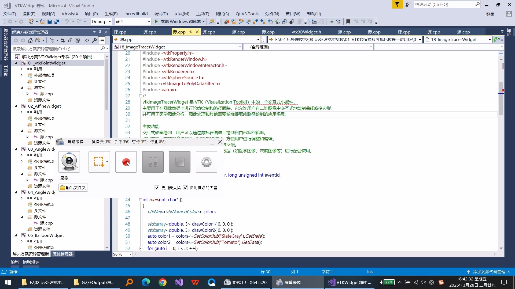Image resolution: width=515 pixels, height=289 pixels.
Task: Collapse the main function code block
Action: 140,200
